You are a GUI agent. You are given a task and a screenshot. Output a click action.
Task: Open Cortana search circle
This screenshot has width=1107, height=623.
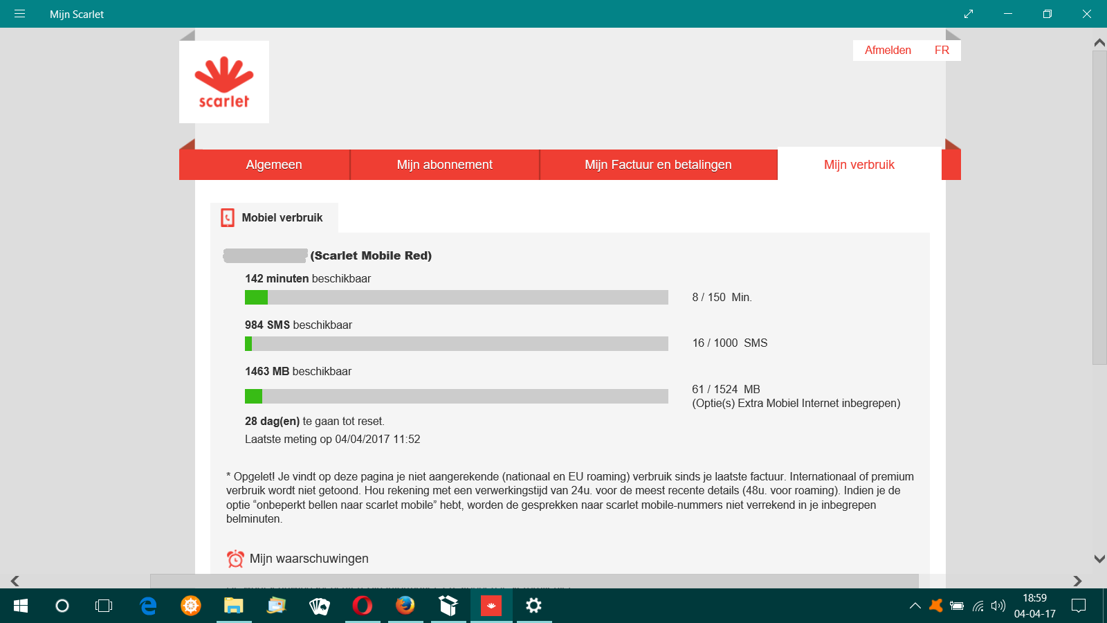62,606
